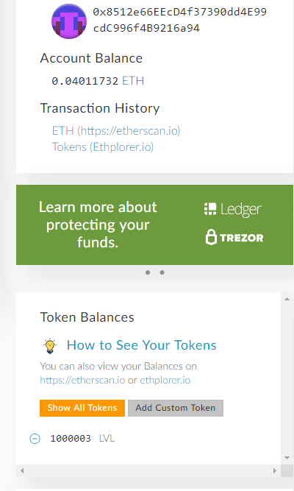The image size is (294, 491).
Task: Click Add Custom Token button
Action: 176,408
